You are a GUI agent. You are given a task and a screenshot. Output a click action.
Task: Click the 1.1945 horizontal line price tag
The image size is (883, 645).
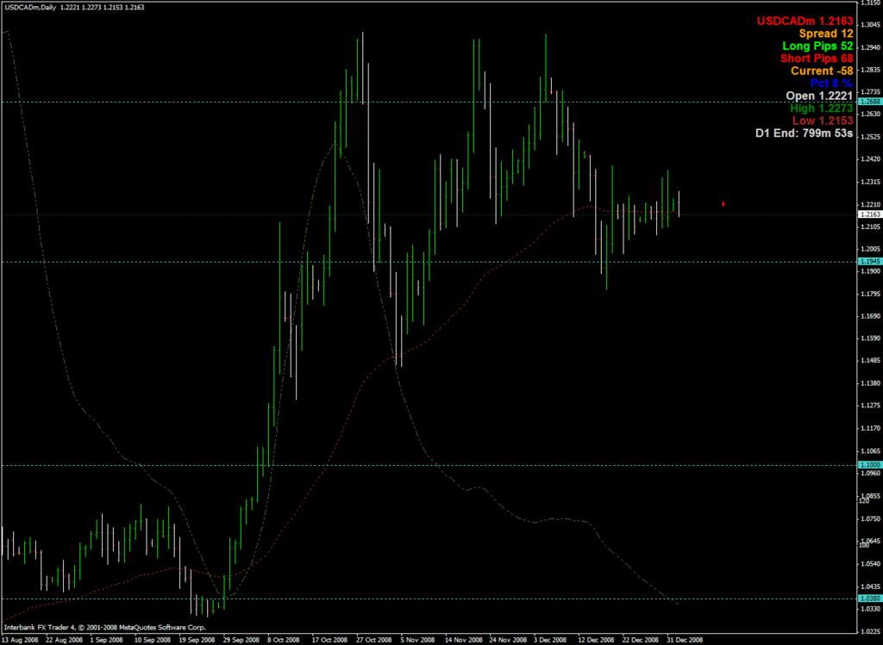870,262
